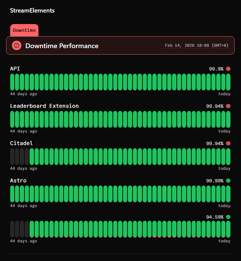Image resolution: width=241 pixels, height=261 pixels.
Task: Click '44 days ago' label under API chart
Action: click(23, 94)
